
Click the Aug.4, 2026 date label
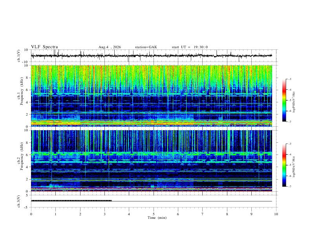point(110,47)
